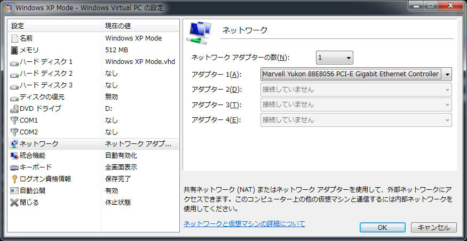The image size is (467, 241).
Task: Click the キャンセル button
Action: 433,227
